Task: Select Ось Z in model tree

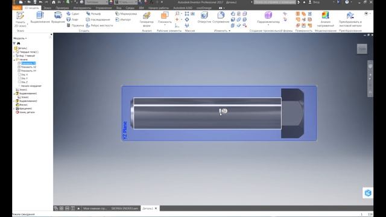Action: click(23, 82)
